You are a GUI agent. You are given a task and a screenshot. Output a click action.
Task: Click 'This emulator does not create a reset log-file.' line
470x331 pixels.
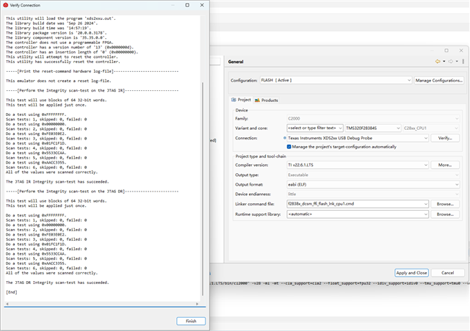point(59,81)
